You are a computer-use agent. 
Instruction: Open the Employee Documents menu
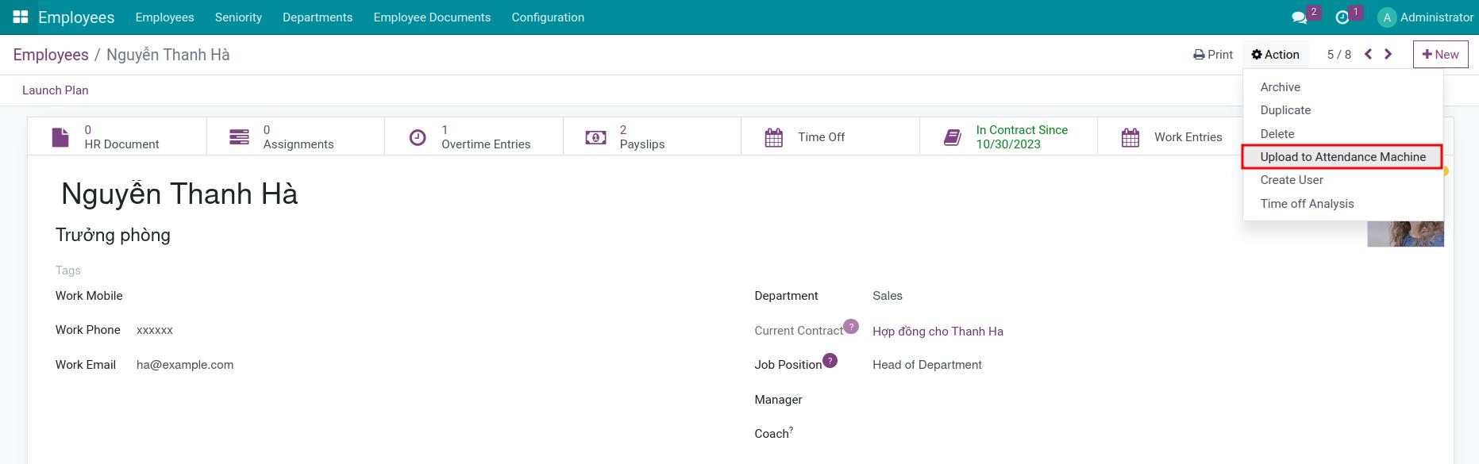point(432,17)
